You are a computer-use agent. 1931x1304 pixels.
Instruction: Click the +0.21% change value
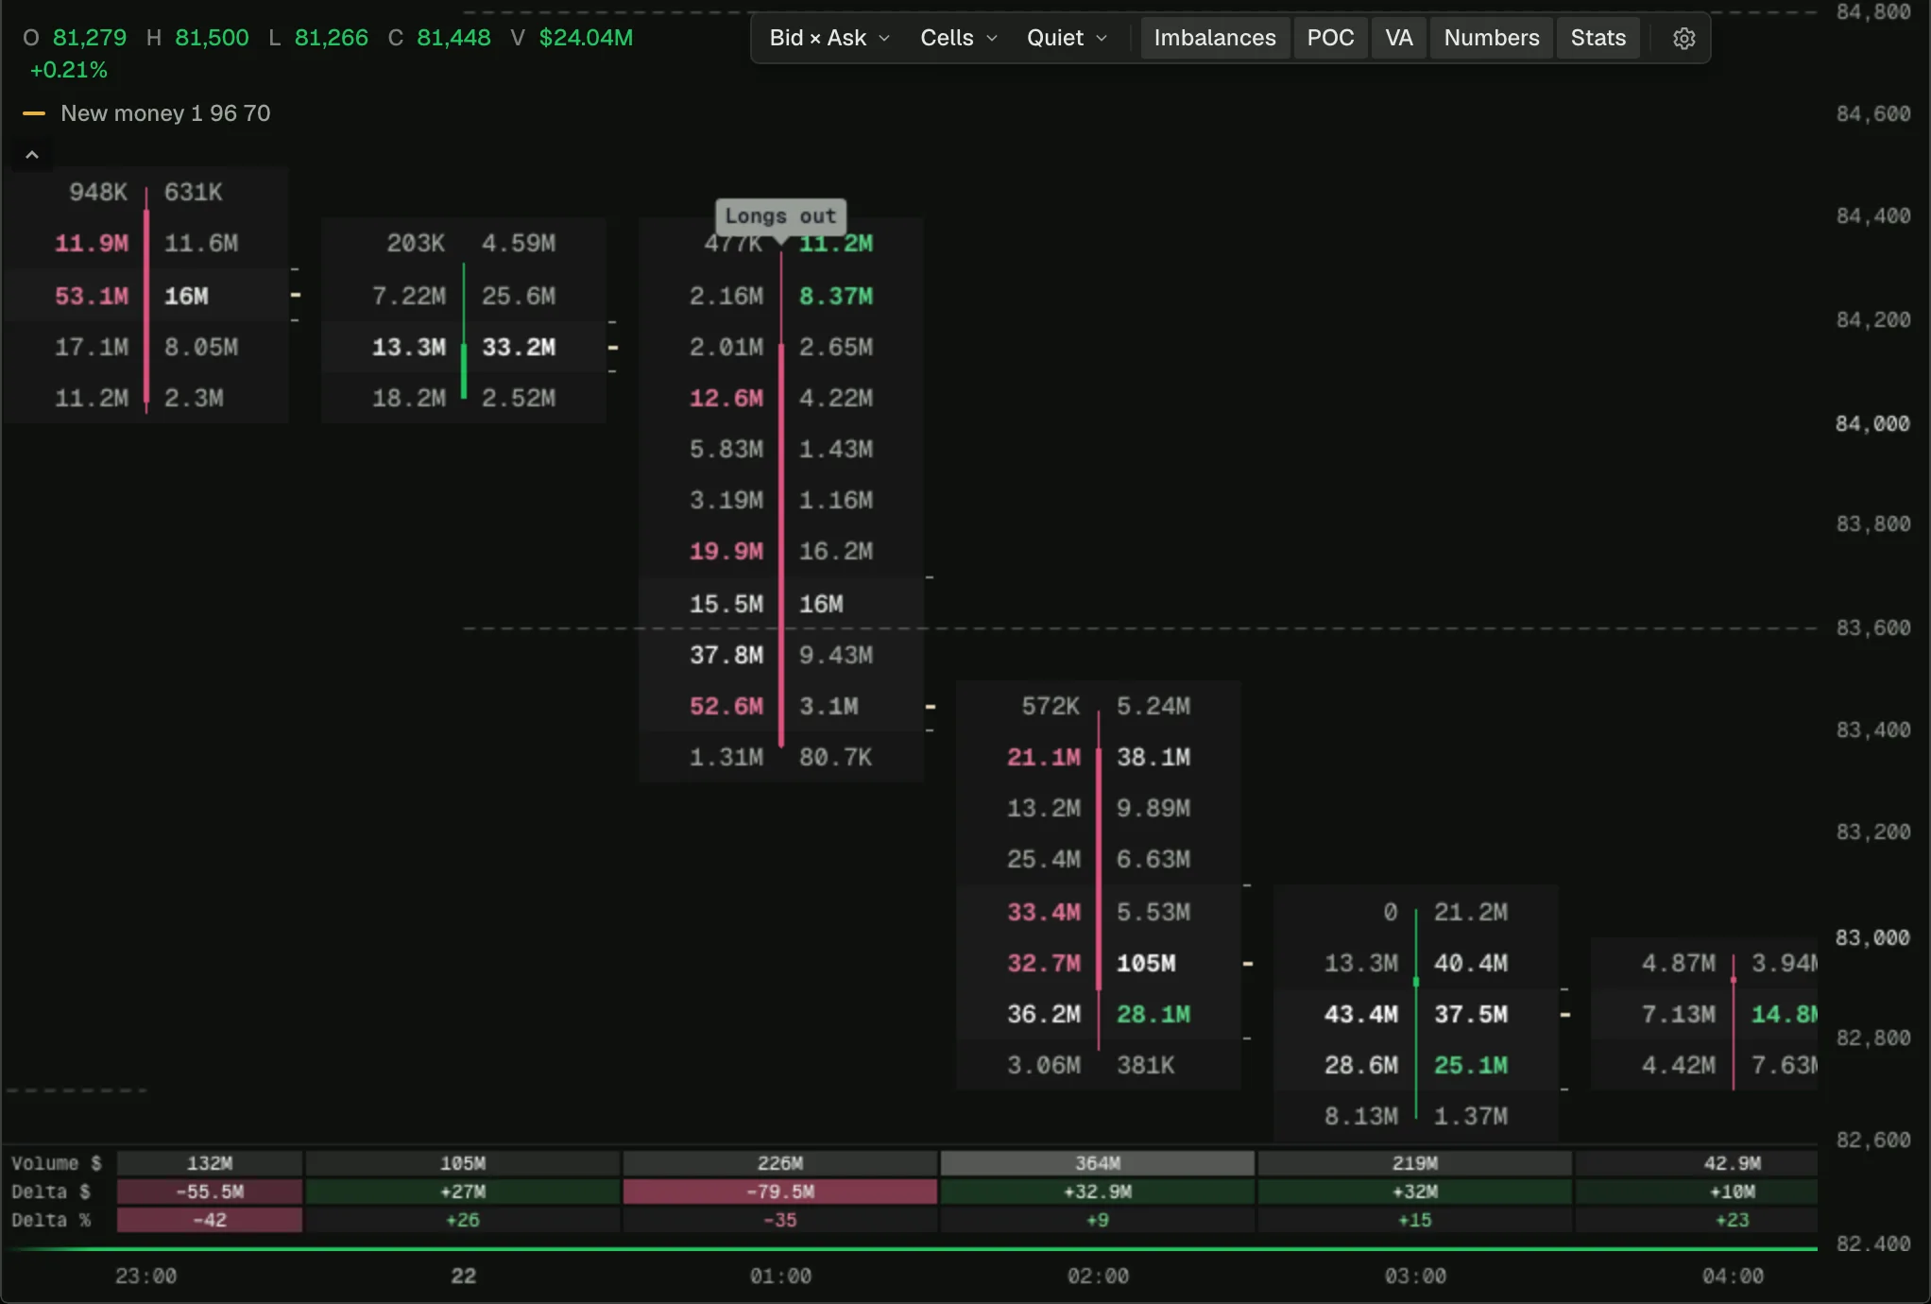click(x=68, y=70)
